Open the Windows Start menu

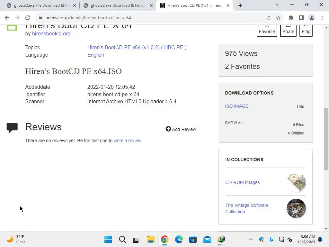coord(108,239)
